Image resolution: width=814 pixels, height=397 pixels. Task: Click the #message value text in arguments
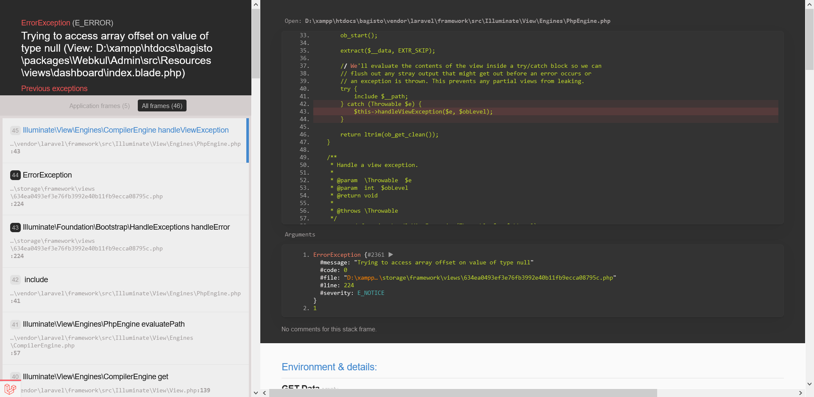click(x=444, y=262)
